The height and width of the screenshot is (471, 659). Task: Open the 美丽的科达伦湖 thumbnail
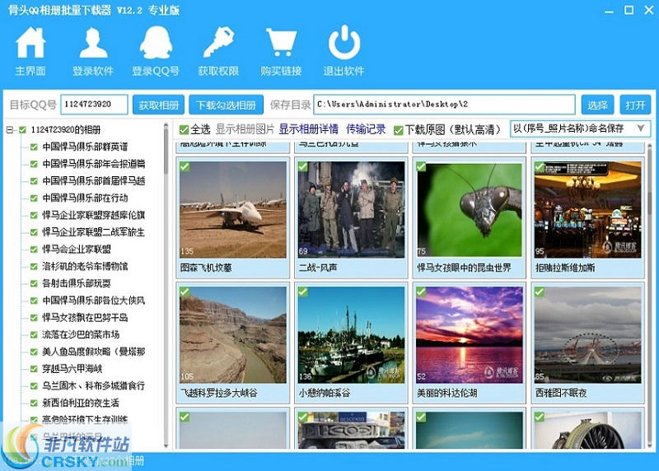(x=470, y=335)
